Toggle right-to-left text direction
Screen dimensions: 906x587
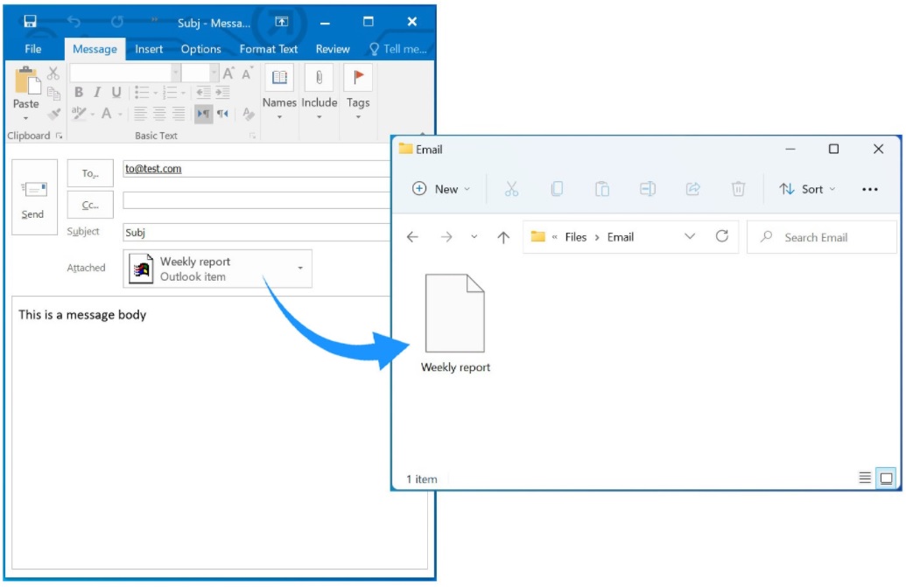tap(221, 114)
